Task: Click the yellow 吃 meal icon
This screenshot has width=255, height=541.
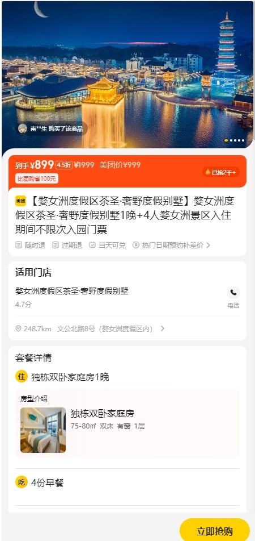Action: (22, 482)
